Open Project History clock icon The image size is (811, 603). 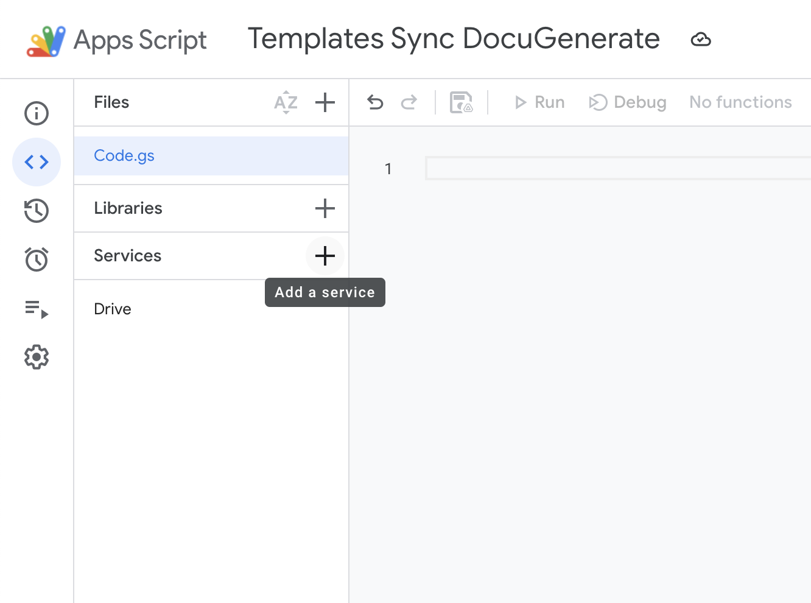tap(37, 211)
